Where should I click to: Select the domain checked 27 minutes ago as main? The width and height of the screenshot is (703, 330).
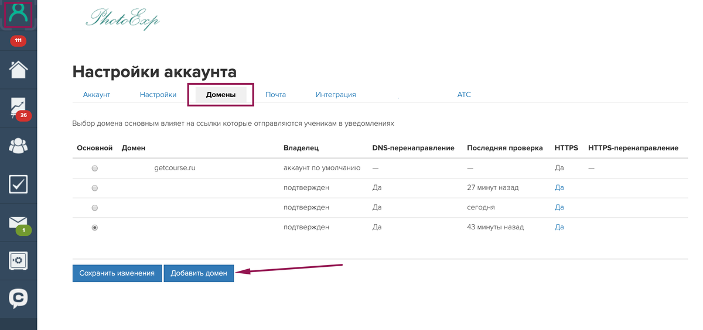(95, 188)
